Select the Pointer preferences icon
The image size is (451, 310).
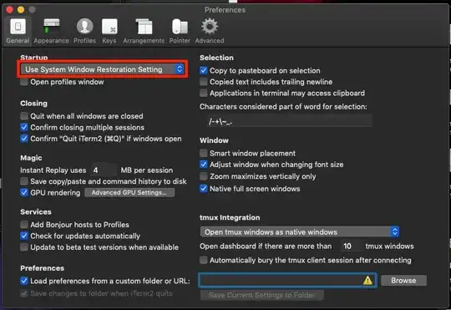point(180,27)
